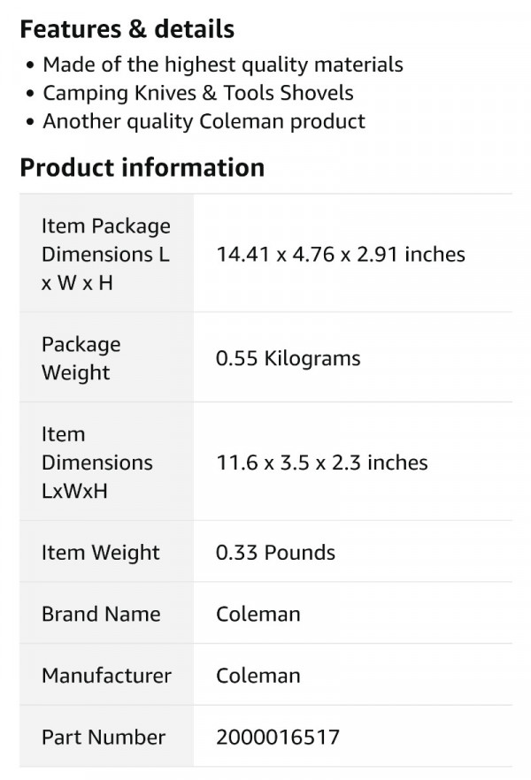Image resolution: width=531 pixels, height=780 pixels.
Task: Select the Coleman brand name value
Action: 258,614
